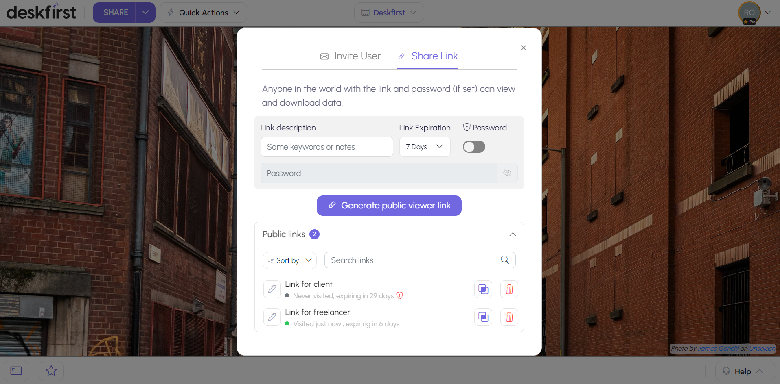
Task: Copy the Link for freelancer URL
Action: (483, 317)
